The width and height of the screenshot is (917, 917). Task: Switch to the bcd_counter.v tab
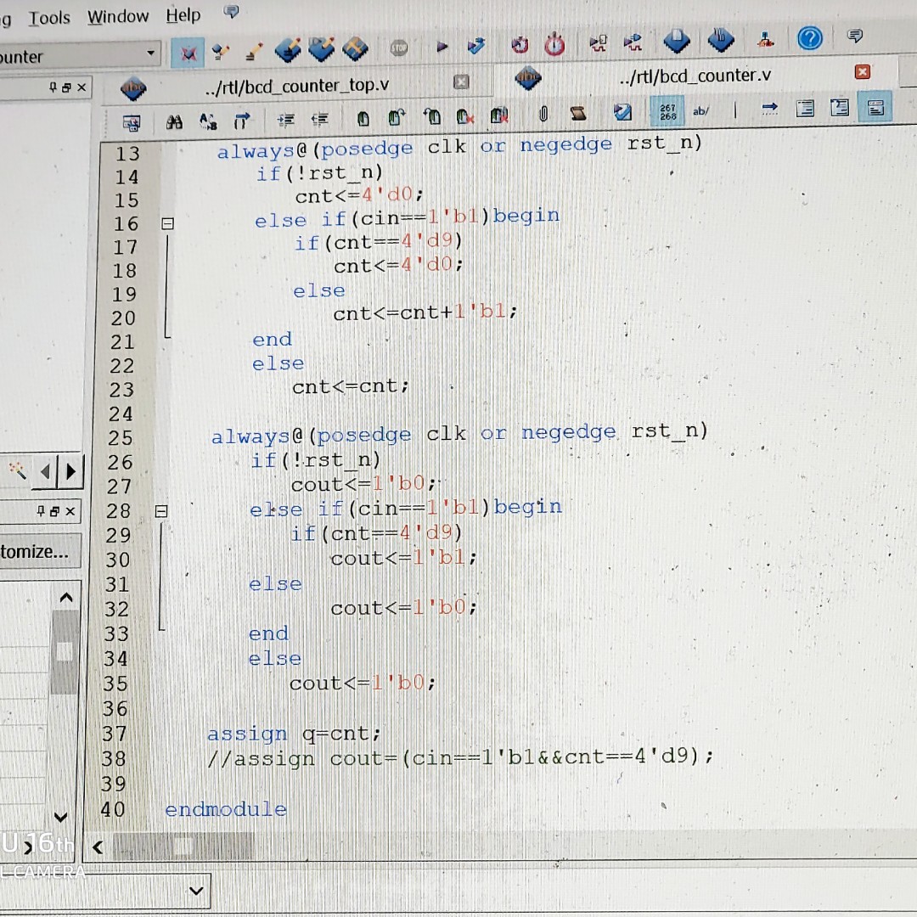695,76
